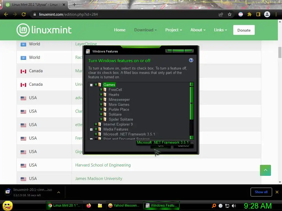The height and width of the screenshot is (211, 282).
Task: Click the scroll-to-top green arrow button
Action: coord(265,170)
